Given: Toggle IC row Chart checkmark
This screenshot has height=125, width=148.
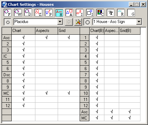Looking at the screenshot, I should coord(23,56).
